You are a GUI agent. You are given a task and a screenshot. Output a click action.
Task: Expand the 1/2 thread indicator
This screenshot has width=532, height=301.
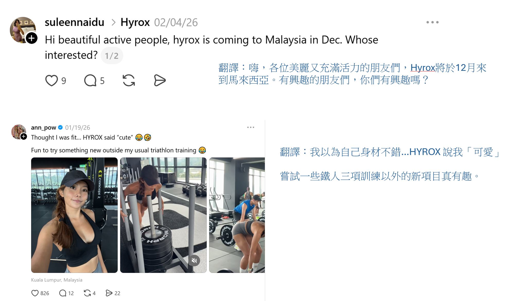pos(112,56)
